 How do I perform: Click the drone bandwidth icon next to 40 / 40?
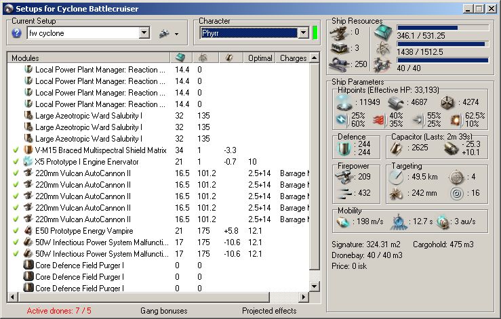[x=382, y=64]
